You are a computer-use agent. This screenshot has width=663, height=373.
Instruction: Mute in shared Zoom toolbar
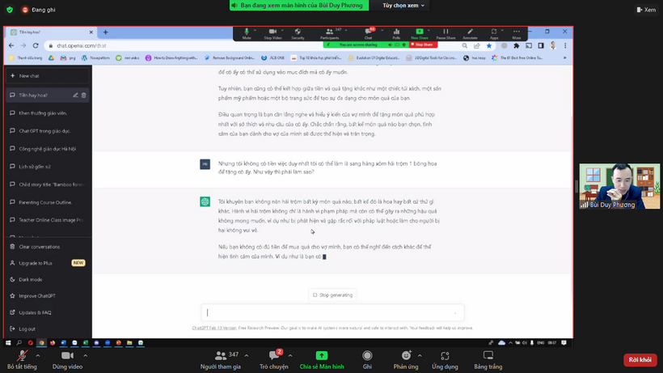click(x=247, y=34)
